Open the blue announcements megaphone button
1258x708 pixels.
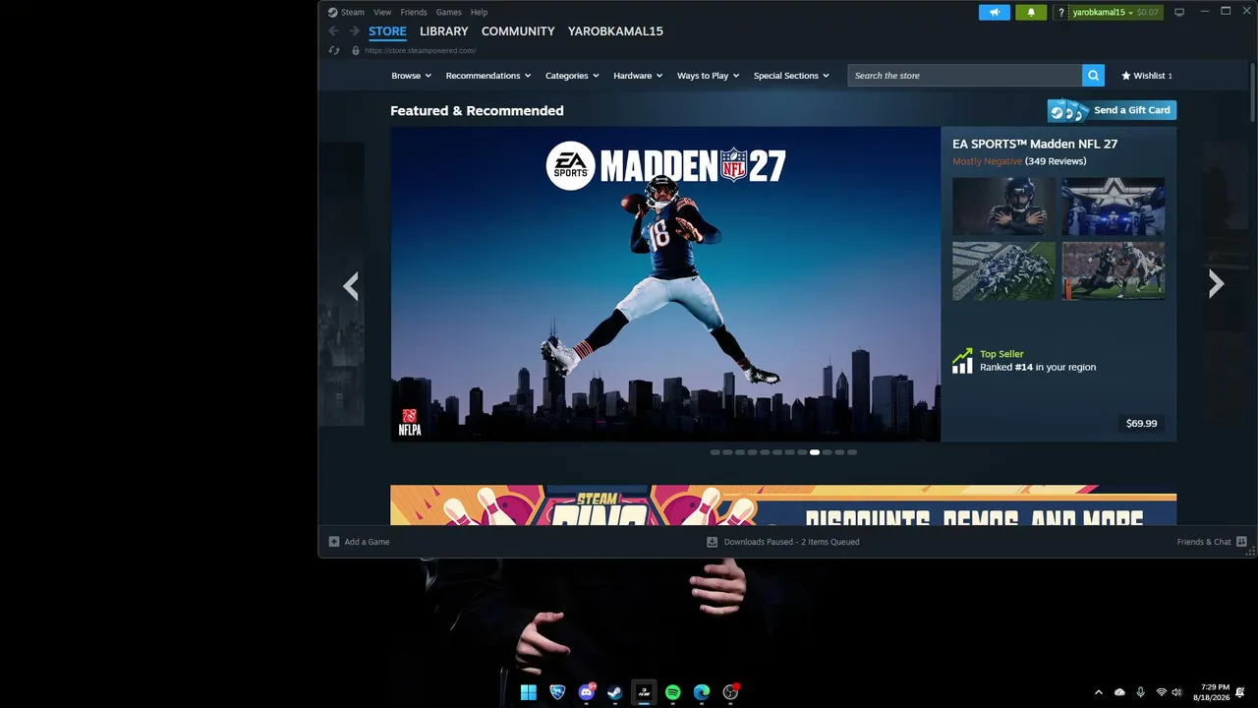995,12
